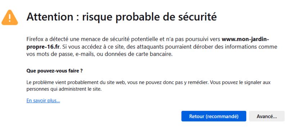
Task: Click the orange warning triangle icon
Action: (x=10, y=17)
